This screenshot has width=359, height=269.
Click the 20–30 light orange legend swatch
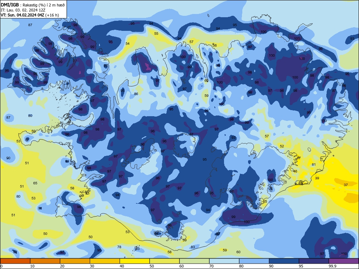[x=75, y=261]
